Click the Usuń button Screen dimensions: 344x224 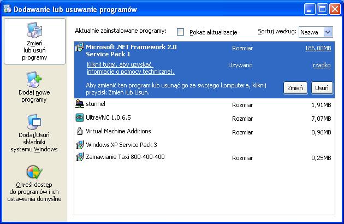(322, 88)
